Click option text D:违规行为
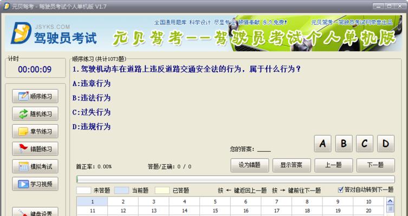Image resolution: width=408 pixels, height=216 pixels. [92, 126]
